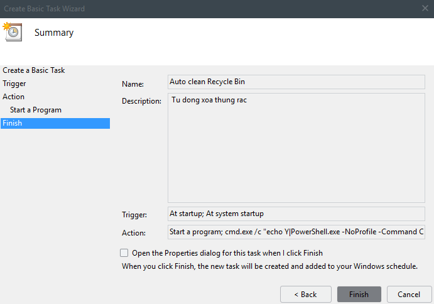Click the Trigger summary field

[x=296, y=214]
